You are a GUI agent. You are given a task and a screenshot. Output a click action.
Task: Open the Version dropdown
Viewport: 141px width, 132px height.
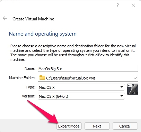pos(81,96)
